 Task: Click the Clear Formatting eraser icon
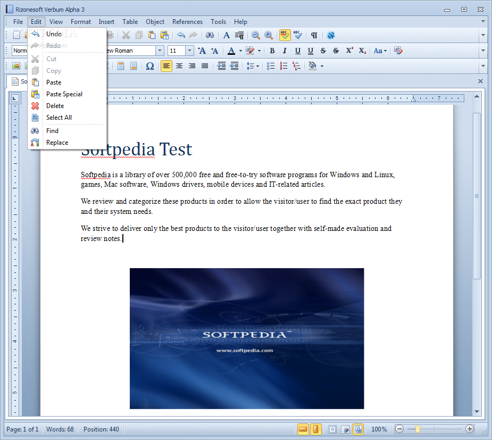pyautogui.click(x=398, y=51)
